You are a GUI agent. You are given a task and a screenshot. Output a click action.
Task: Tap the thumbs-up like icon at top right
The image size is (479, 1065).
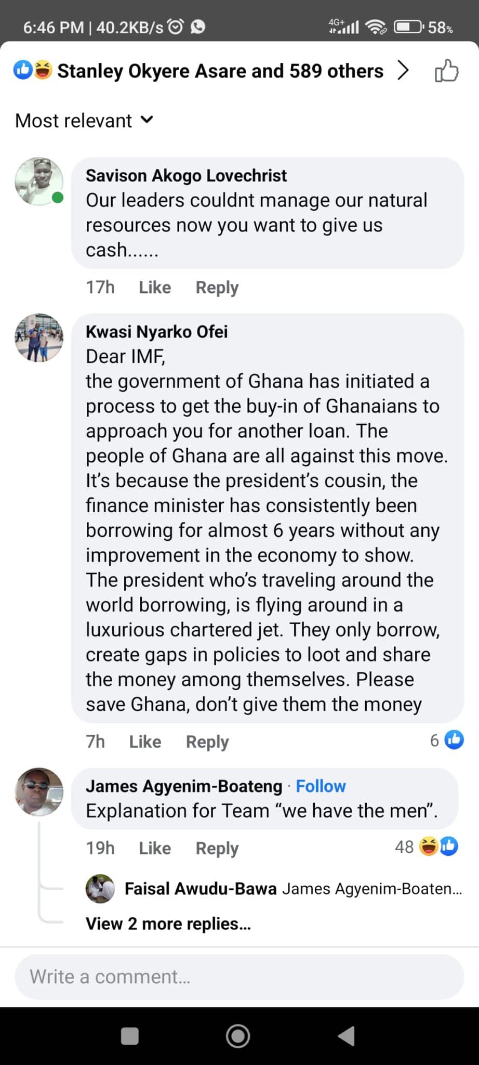447,71
